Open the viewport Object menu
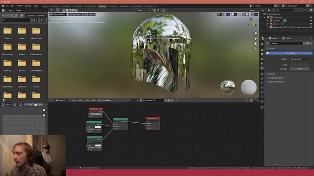 pyautogui.click(x=92, y=14)
